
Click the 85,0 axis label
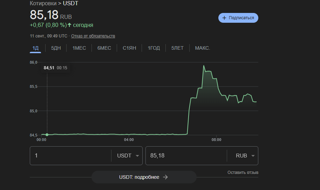tap(33, 111)
